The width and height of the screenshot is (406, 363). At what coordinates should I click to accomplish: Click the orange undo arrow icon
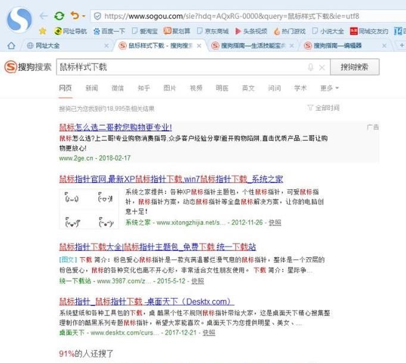(x=75, y=16)
